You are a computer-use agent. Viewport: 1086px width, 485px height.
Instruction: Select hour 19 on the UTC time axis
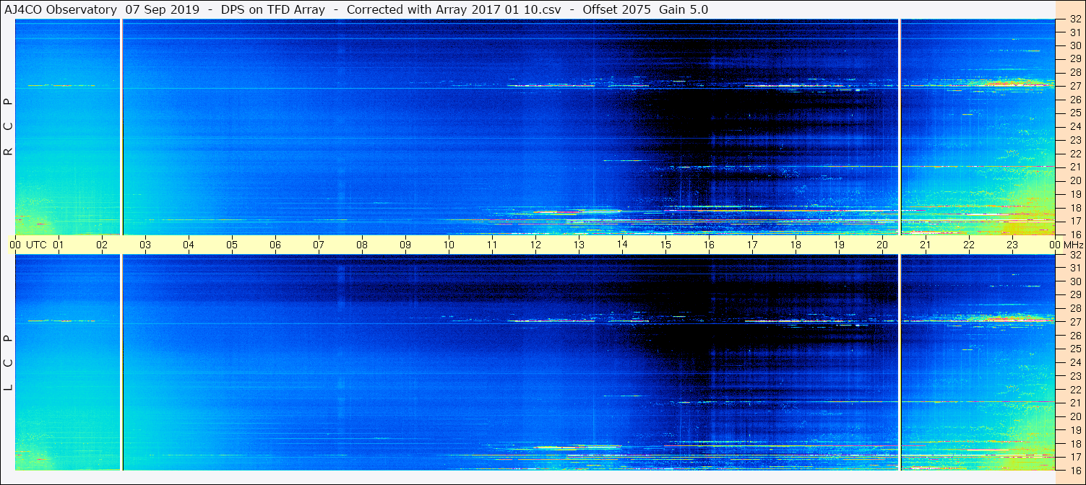(839, 245)
